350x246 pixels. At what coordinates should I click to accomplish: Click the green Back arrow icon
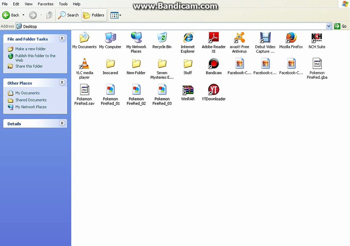tap(6, 15)
